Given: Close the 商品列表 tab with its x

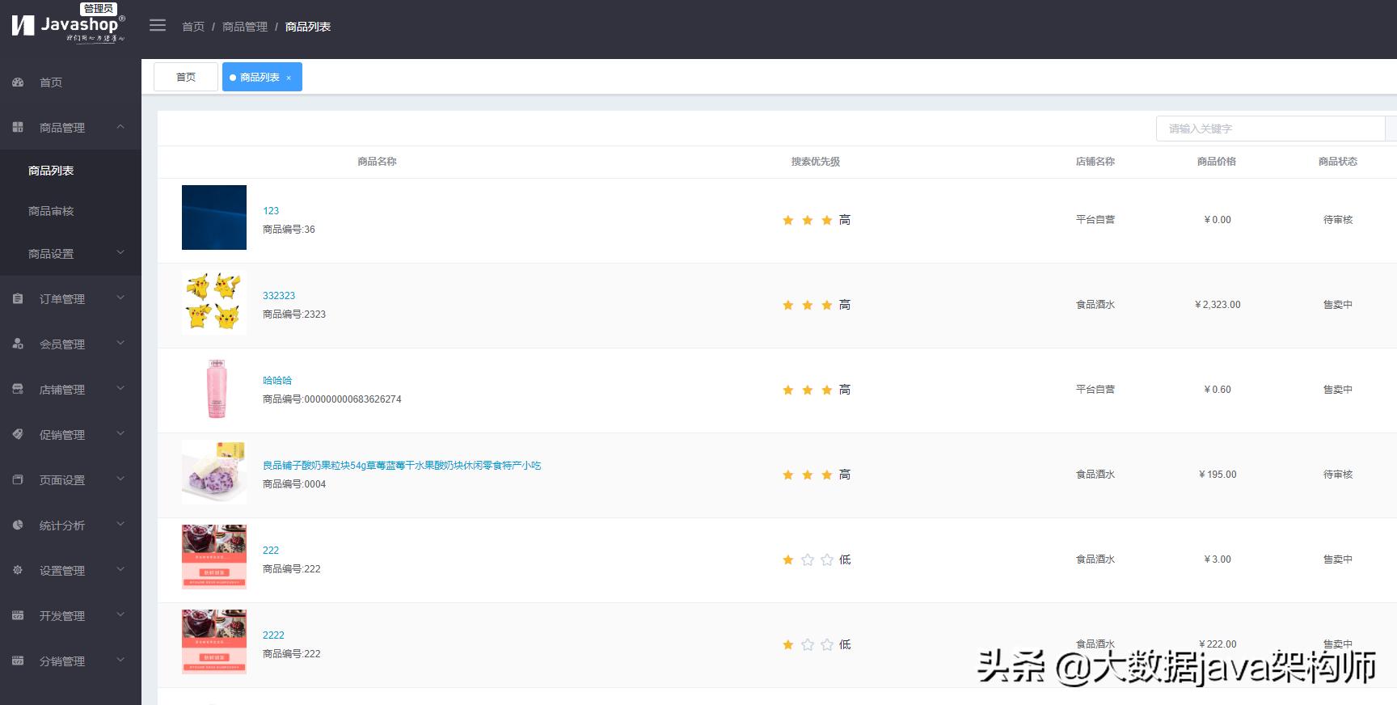Looking at the screenshot, I should click(289, 78).
